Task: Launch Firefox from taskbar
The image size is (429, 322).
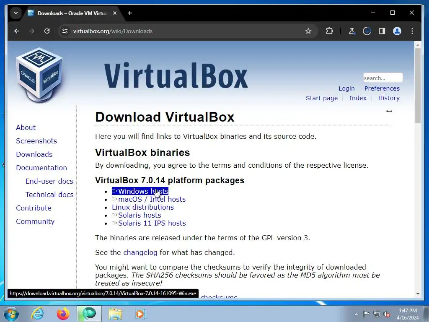Action: click(x=63, y=314)
